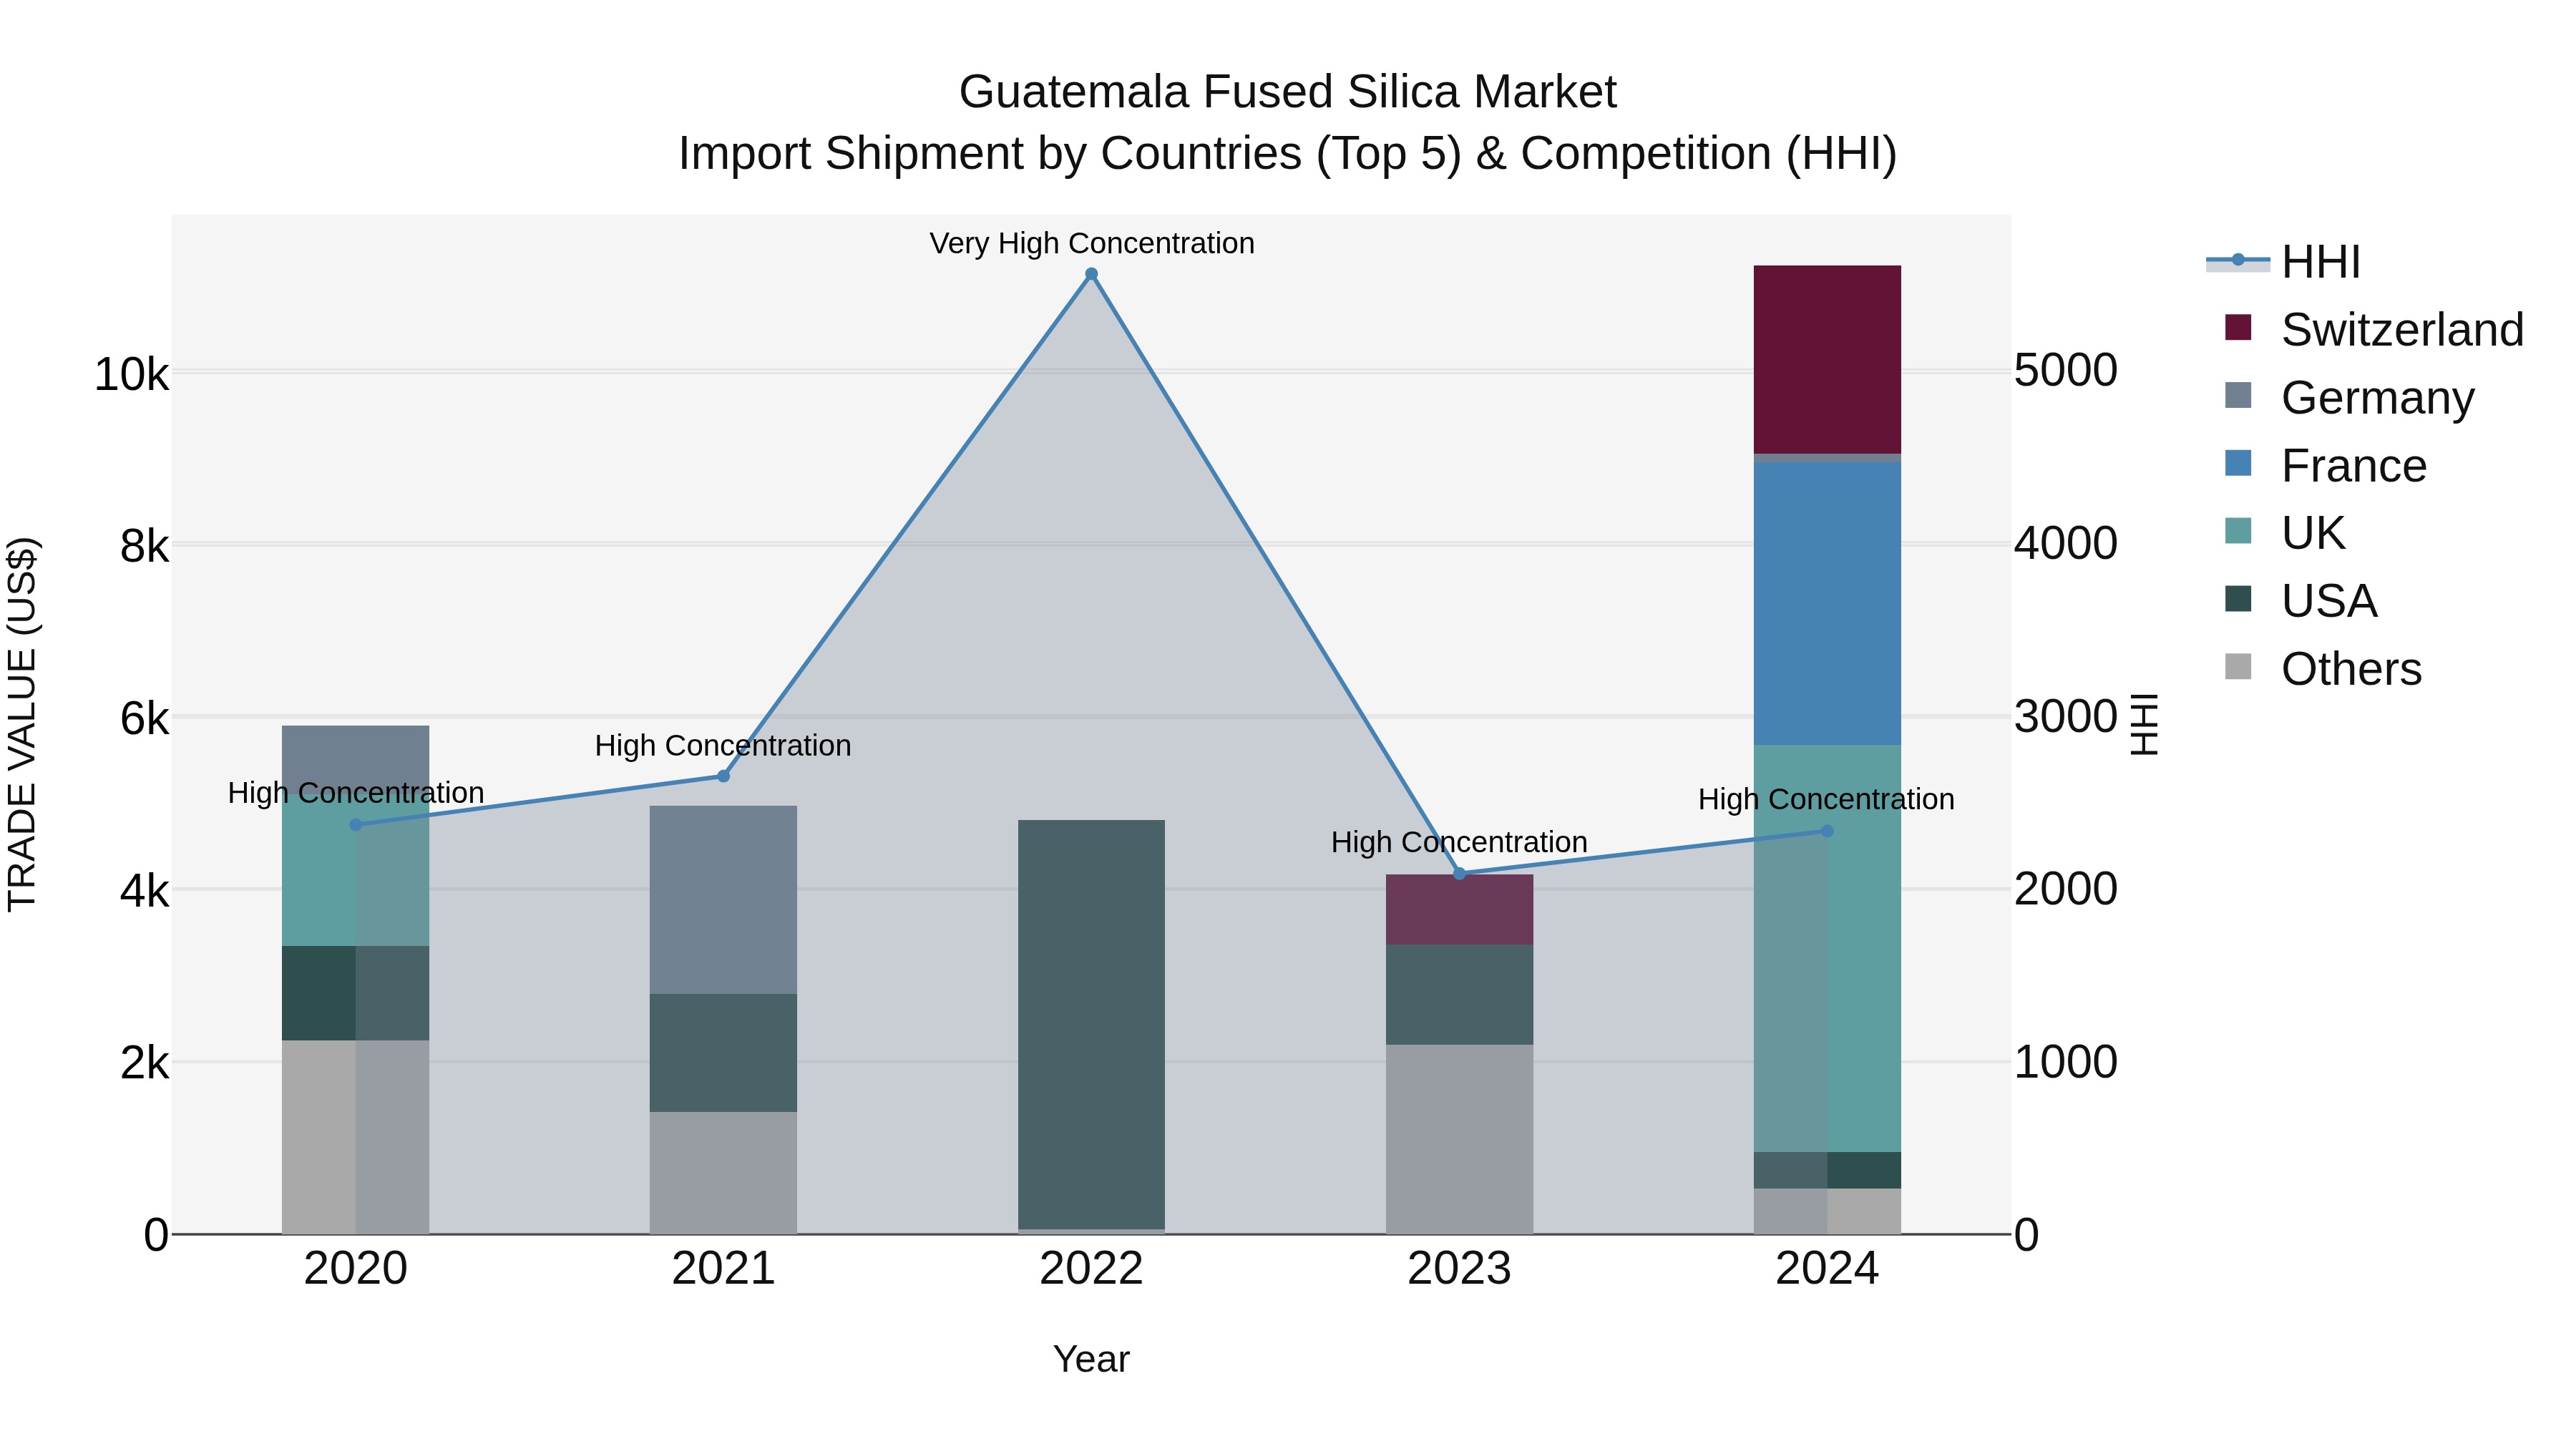Select the 2021 USA bar segment
Image resolution: width=2576 pixels, height=1449 pixels.
coord(723,1053)
